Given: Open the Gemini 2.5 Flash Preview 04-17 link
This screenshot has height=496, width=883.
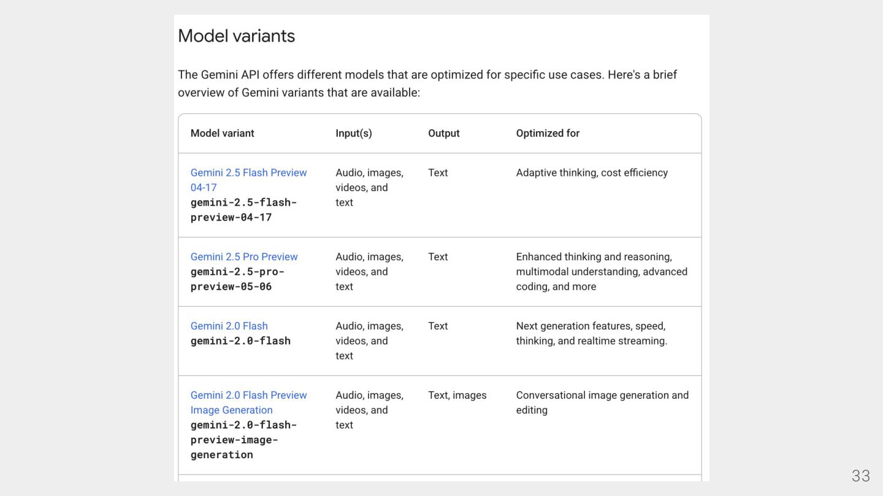Looking at the screenshot, I should (x=248, y=173).
